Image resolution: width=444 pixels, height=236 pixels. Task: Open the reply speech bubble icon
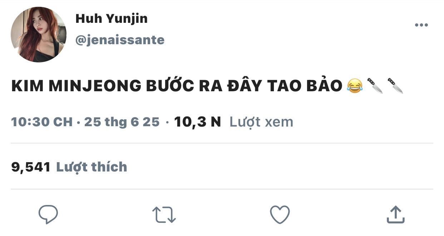(48, 215)
